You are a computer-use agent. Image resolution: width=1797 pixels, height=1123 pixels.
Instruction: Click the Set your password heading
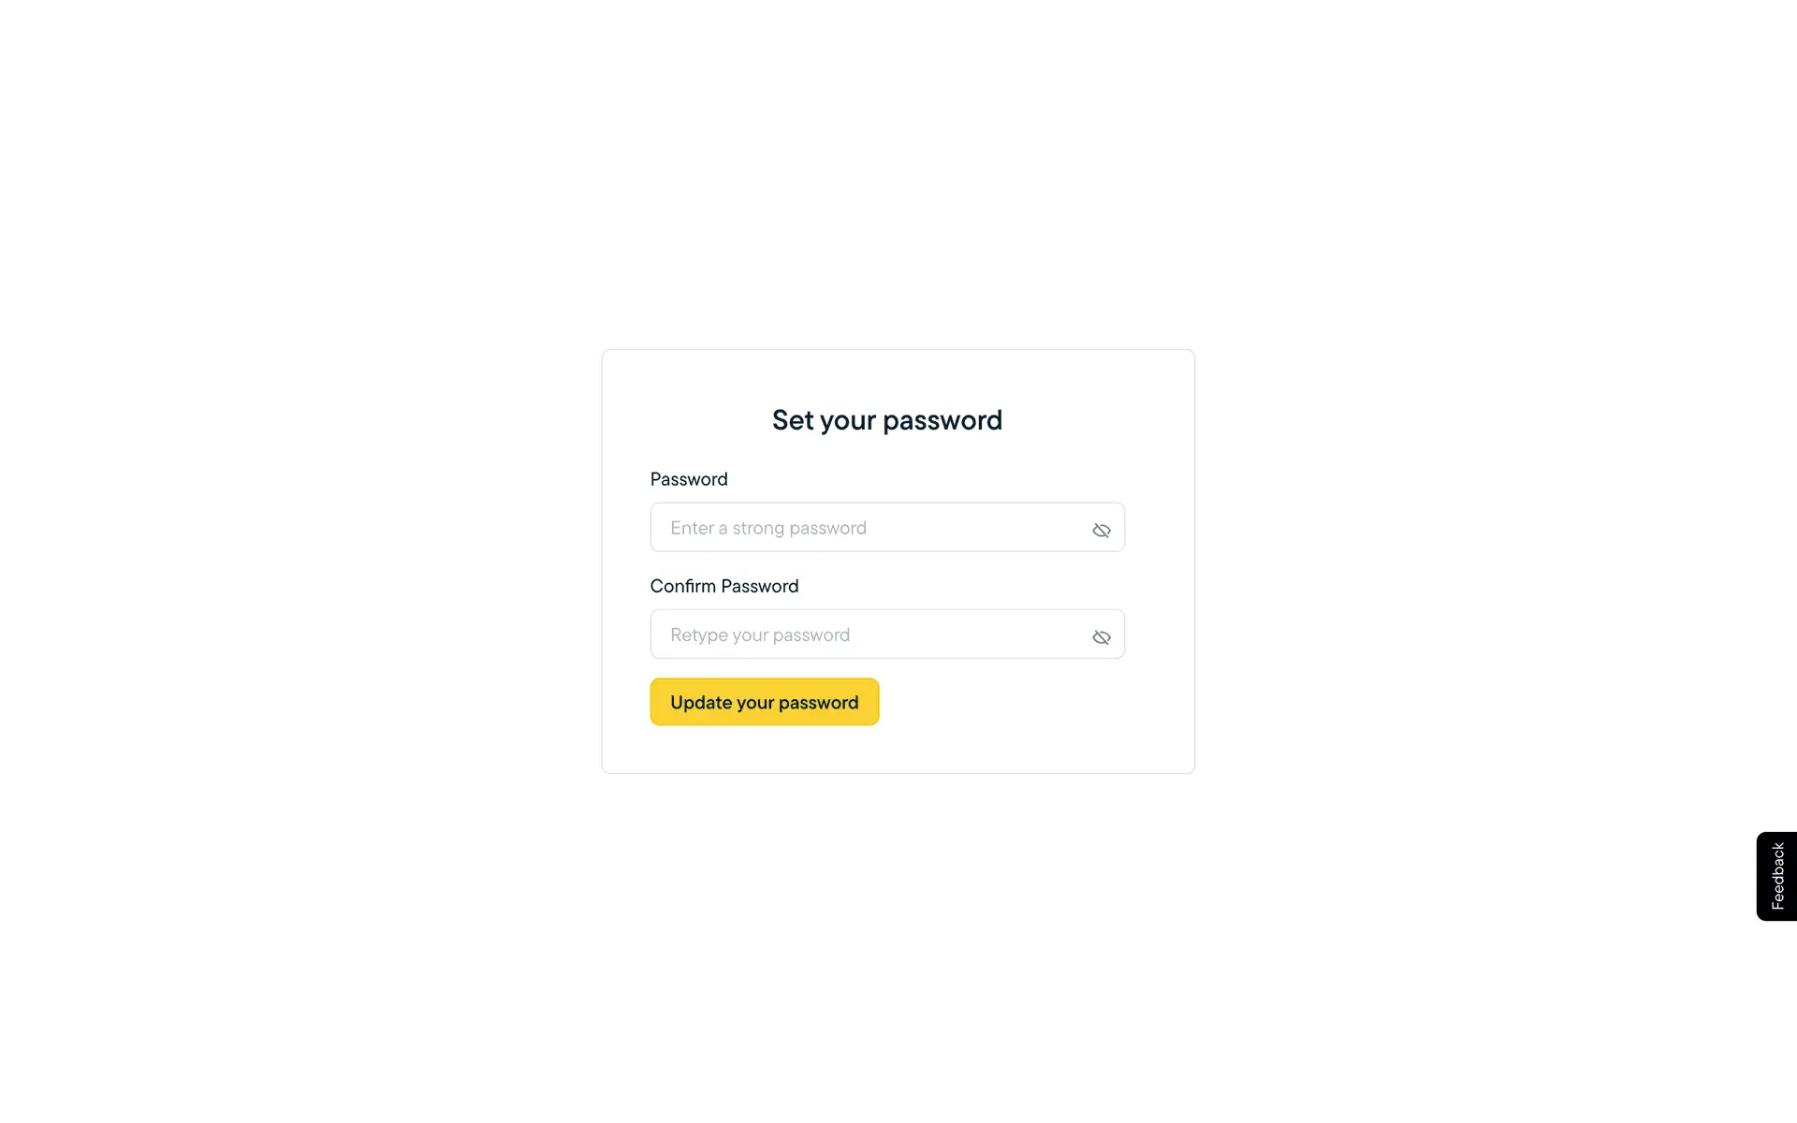click(886, 420)
